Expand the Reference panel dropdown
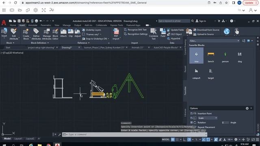Image resolution: width=260 pixels, height=146 pixels. tap(83, 43)
